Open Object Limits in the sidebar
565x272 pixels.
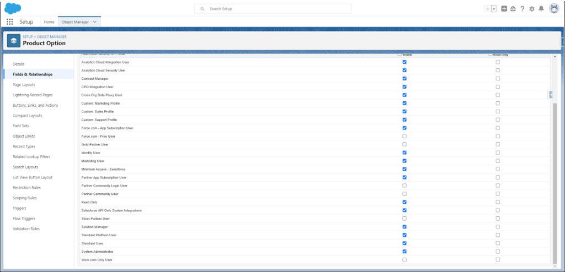coord(24,137)
